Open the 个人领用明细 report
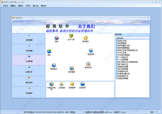The width and height of the screenshot is (162, 114). click(122, 60)
